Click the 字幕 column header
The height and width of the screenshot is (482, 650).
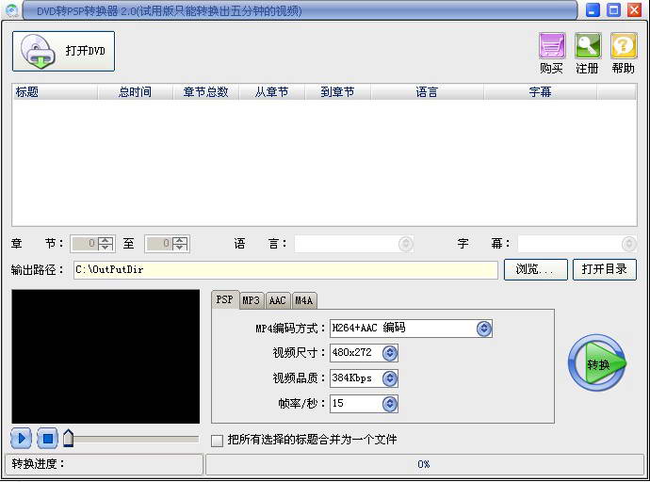[540, 91]
